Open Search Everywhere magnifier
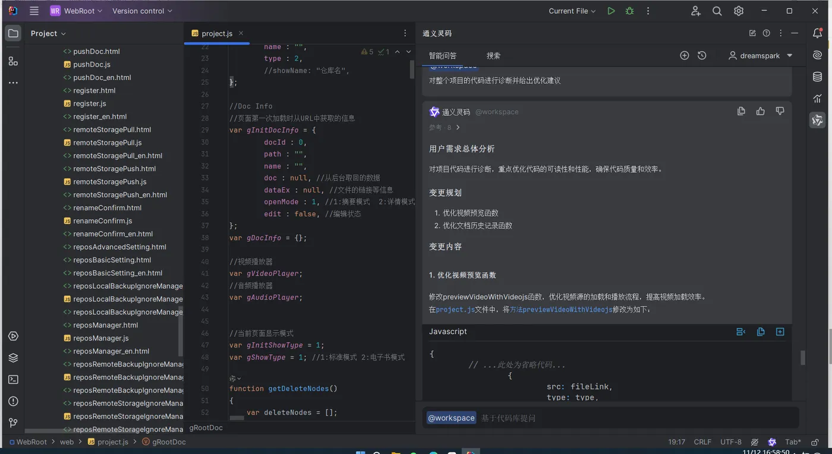 717,11
